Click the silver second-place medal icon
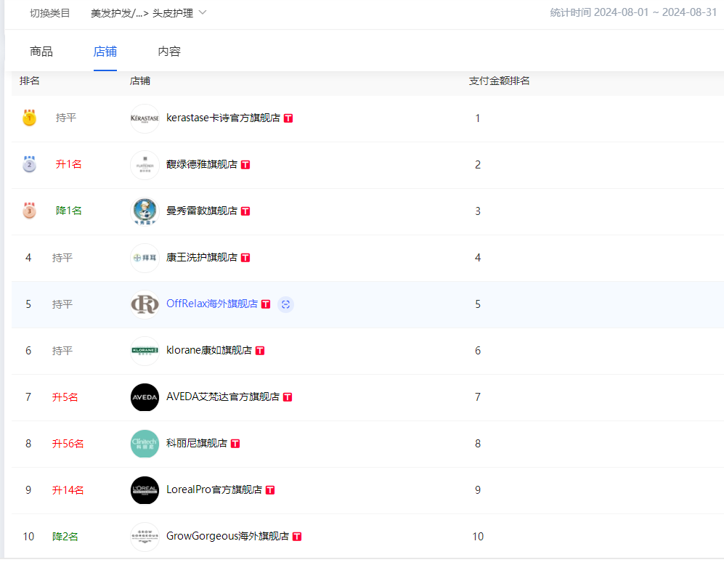724x565 pixels. click(x=29, y=164)
